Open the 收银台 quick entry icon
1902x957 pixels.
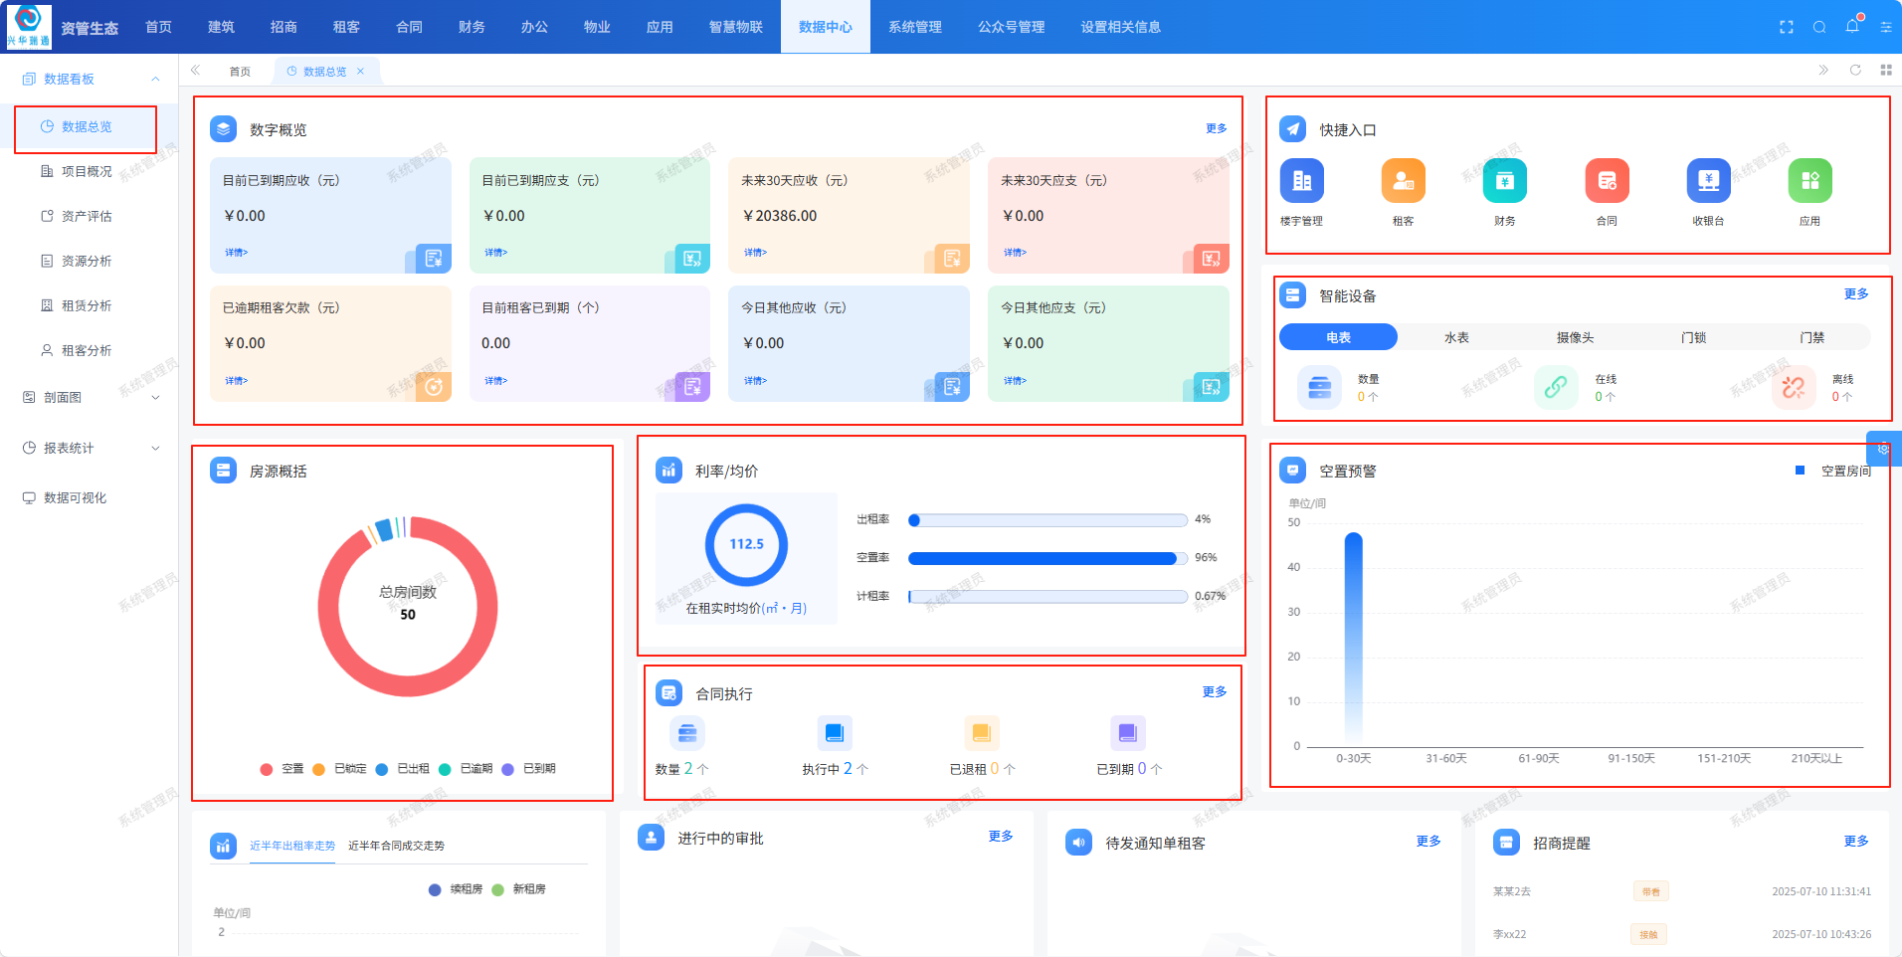coord(1708,181)
